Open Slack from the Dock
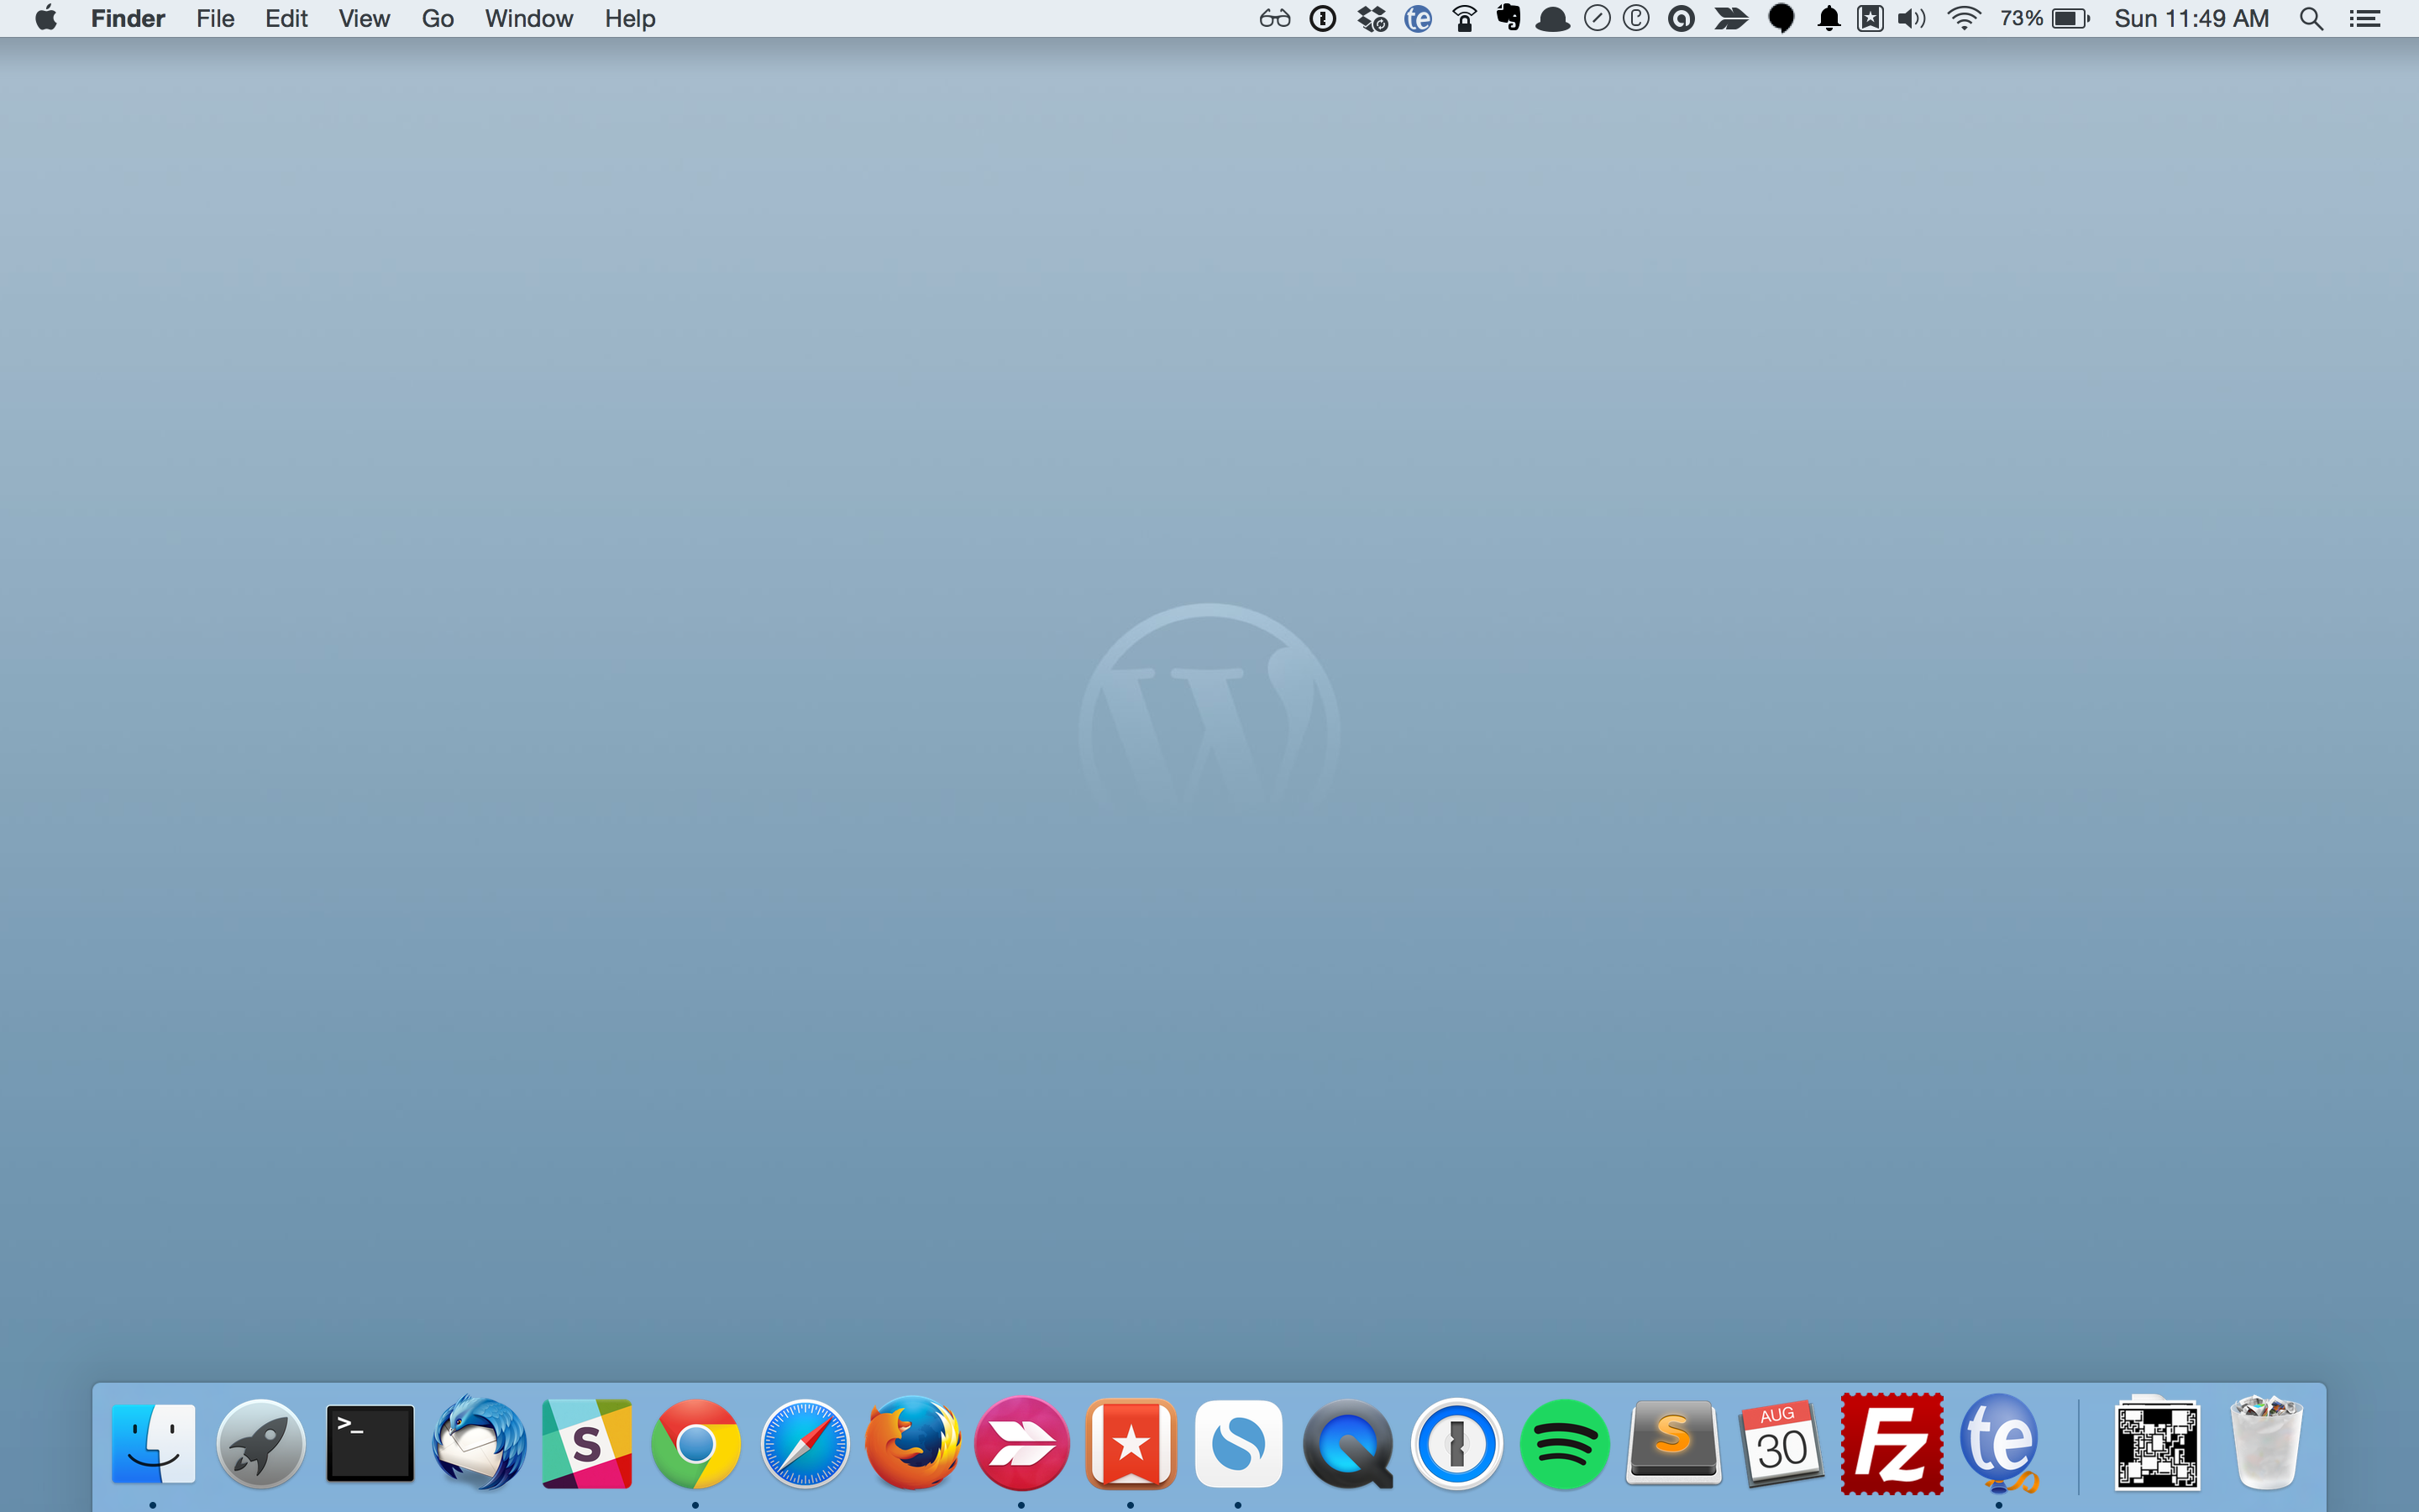The width and height of the screenshot is (2419, 1512). point(587,1444)
